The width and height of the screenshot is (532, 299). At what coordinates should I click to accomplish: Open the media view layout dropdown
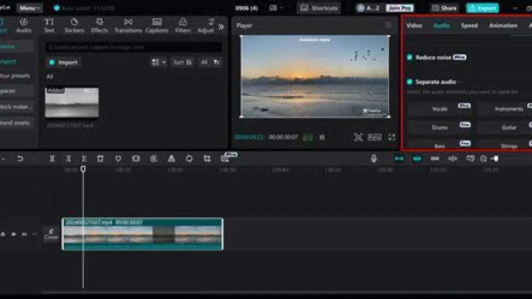(159, 63)
